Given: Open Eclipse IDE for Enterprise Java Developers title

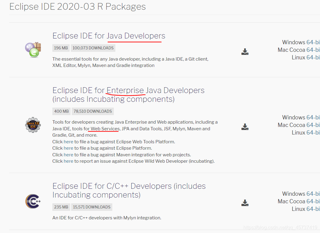Looking at the screenshot, I should tap(128, 95).
